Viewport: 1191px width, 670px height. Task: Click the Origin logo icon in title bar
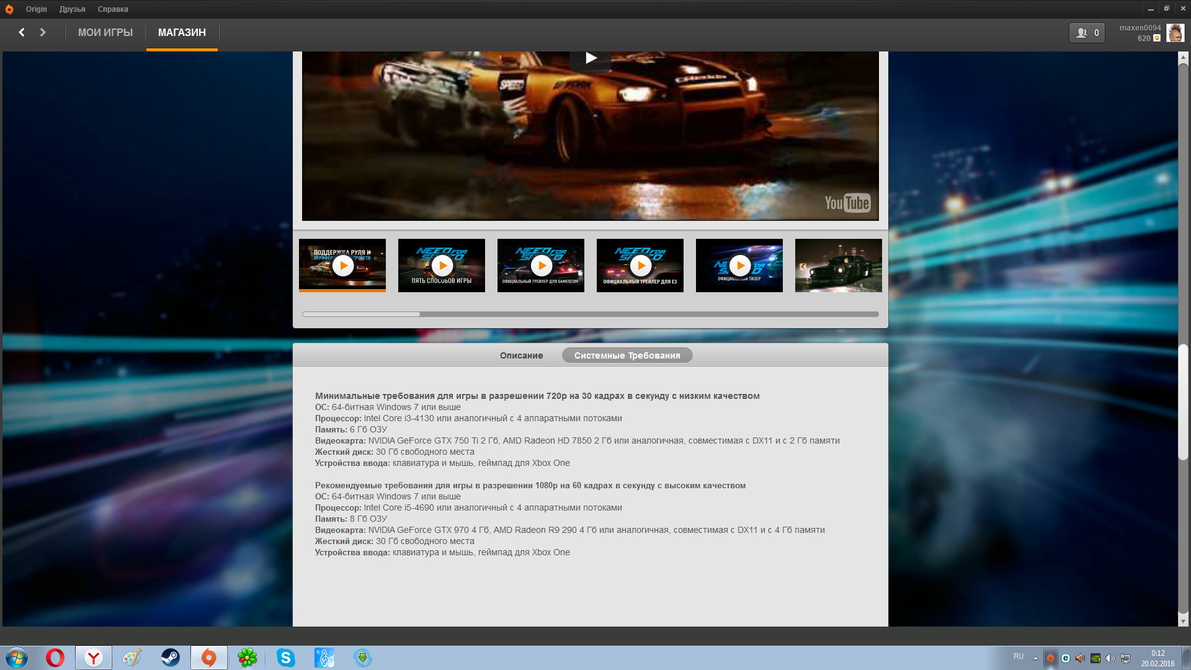coord(9,9)
